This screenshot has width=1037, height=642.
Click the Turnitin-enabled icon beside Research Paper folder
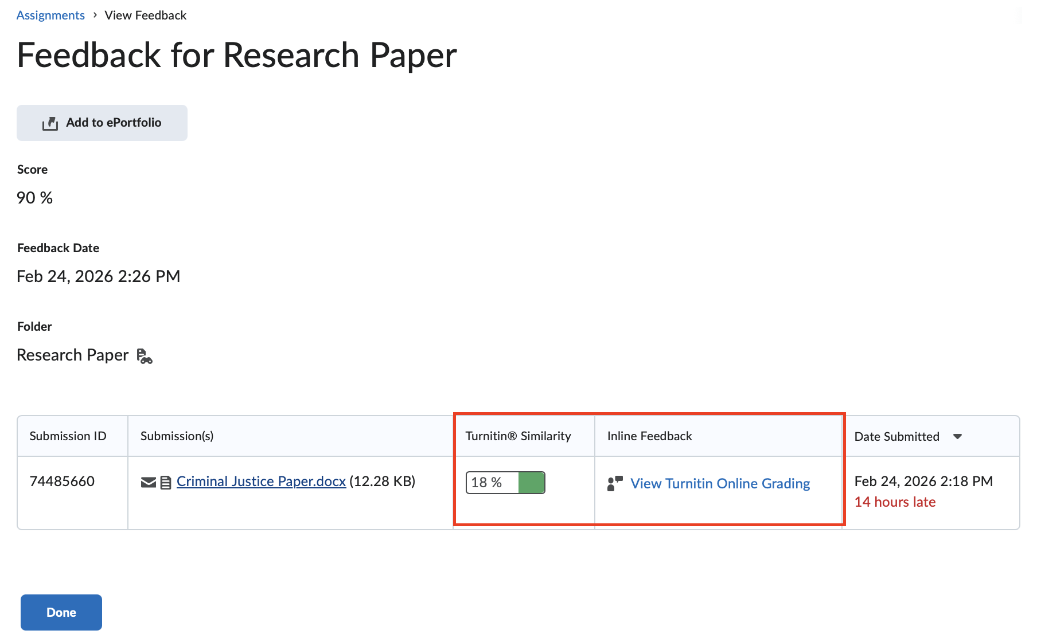point(145,356)
